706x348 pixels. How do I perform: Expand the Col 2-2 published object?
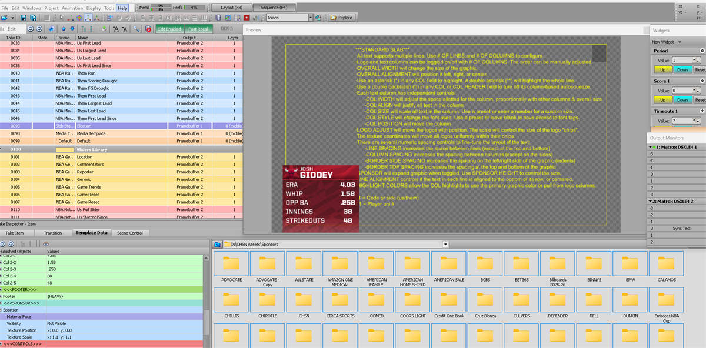point(2,263)
